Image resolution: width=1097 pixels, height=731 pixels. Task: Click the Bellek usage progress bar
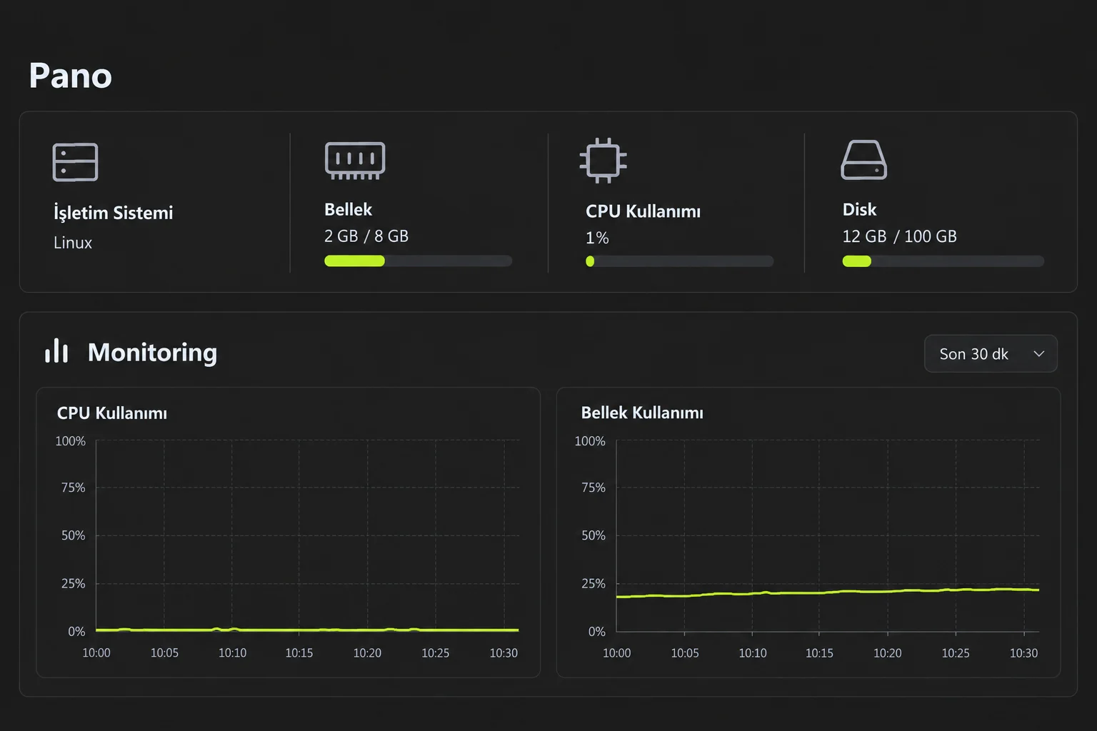418,261
